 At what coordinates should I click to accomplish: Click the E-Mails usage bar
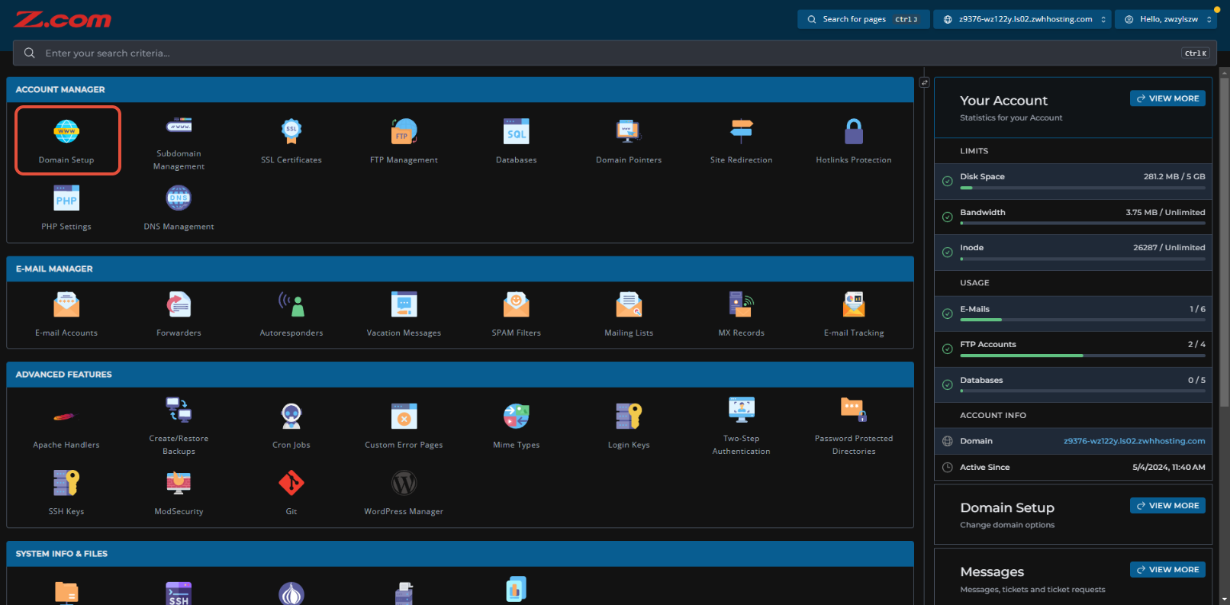point(1083,320)
